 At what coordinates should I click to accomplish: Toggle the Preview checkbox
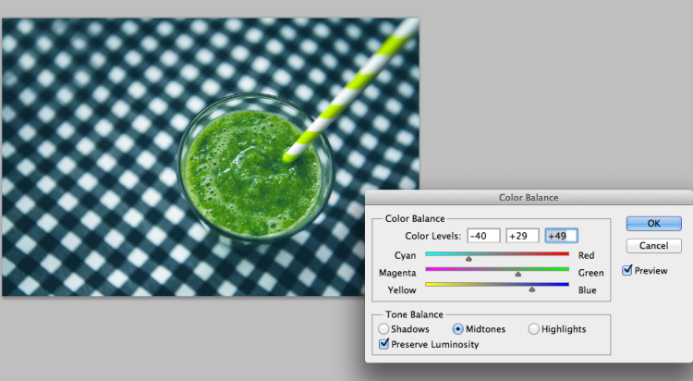click(627, 270)
